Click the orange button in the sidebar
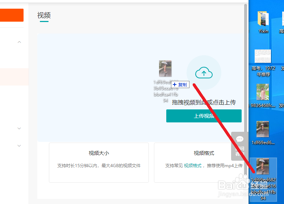The width and height of the screenshot is (284, 204). pos(12,15)
